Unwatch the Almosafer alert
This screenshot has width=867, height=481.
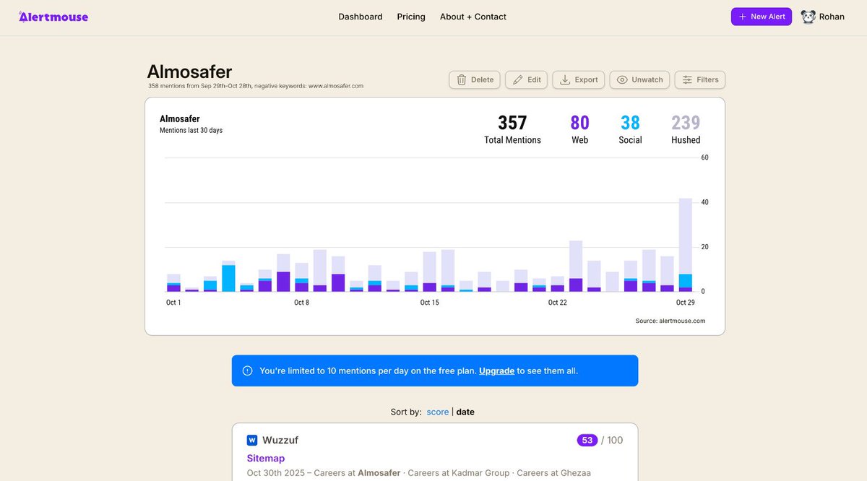639,79
